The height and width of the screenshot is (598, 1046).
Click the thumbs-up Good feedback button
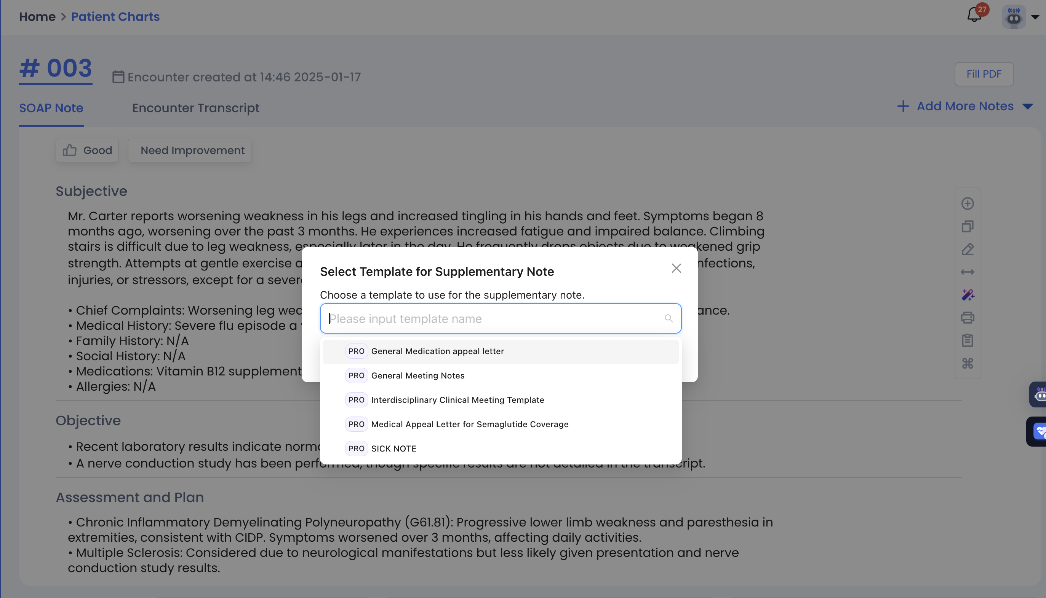(x=87, y=150)
